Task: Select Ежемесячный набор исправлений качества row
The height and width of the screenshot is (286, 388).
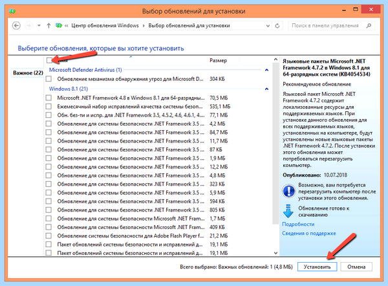Action: pos(158,107)
